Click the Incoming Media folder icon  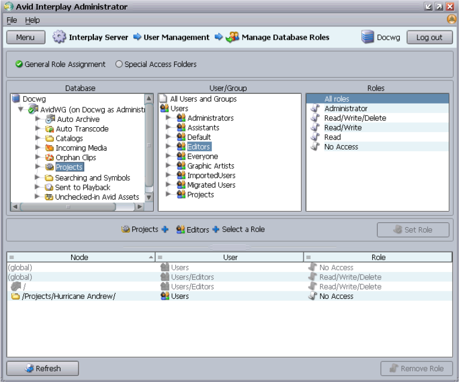50,148
